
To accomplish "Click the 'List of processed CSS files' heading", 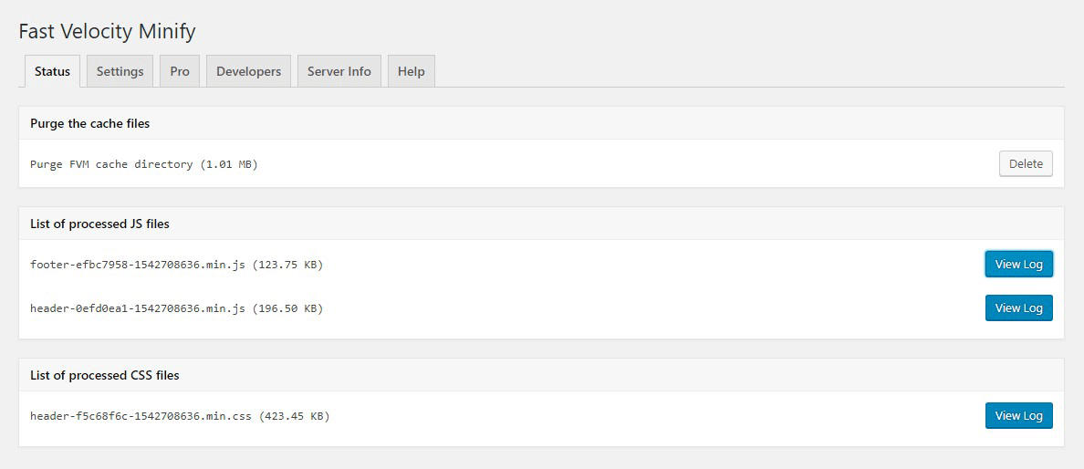I will pos(104,375).
